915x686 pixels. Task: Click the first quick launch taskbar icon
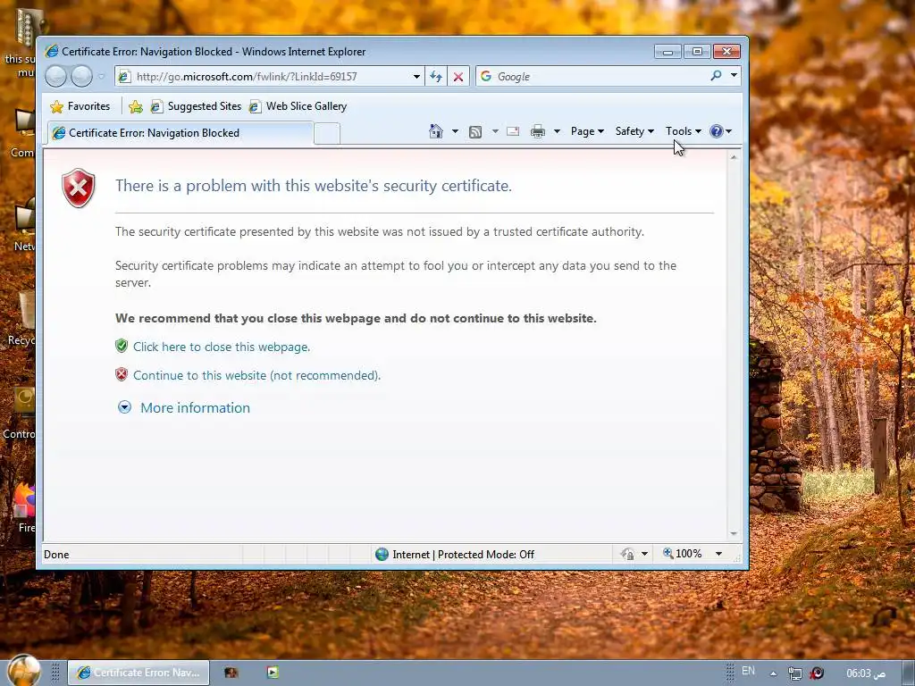(x=231, y=673)
